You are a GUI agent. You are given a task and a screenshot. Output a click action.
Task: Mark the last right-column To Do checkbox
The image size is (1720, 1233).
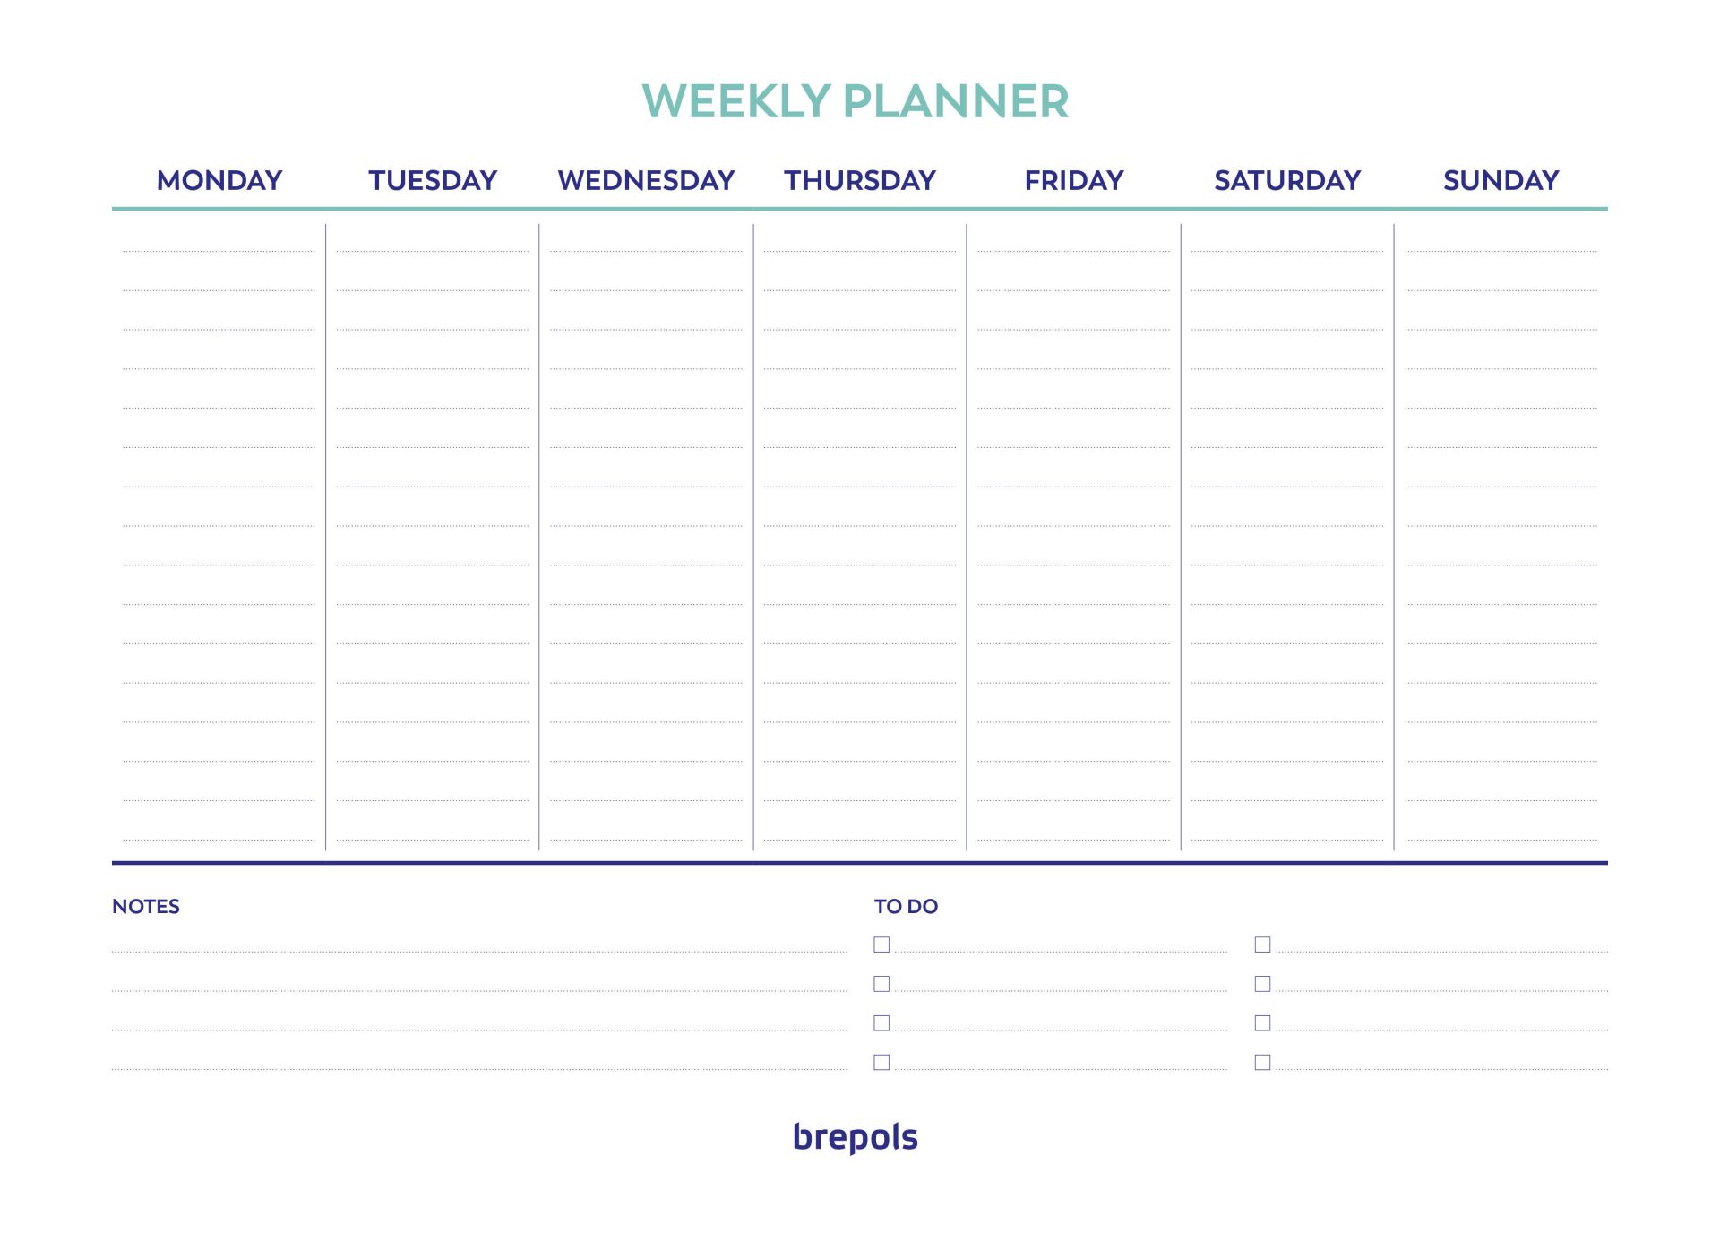coord(1262,1062)
